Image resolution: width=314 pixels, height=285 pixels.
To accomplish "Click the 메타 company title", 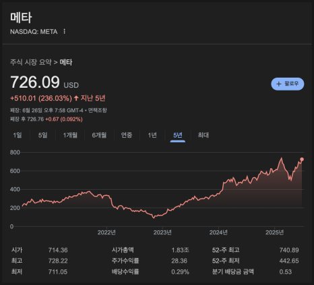I will pyautogui.click(x=21, y=18).
